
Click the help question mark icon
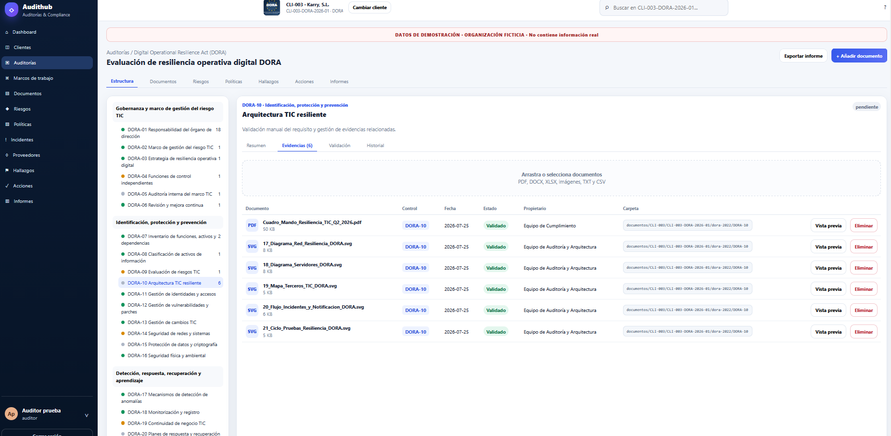[x=885, y=7]
